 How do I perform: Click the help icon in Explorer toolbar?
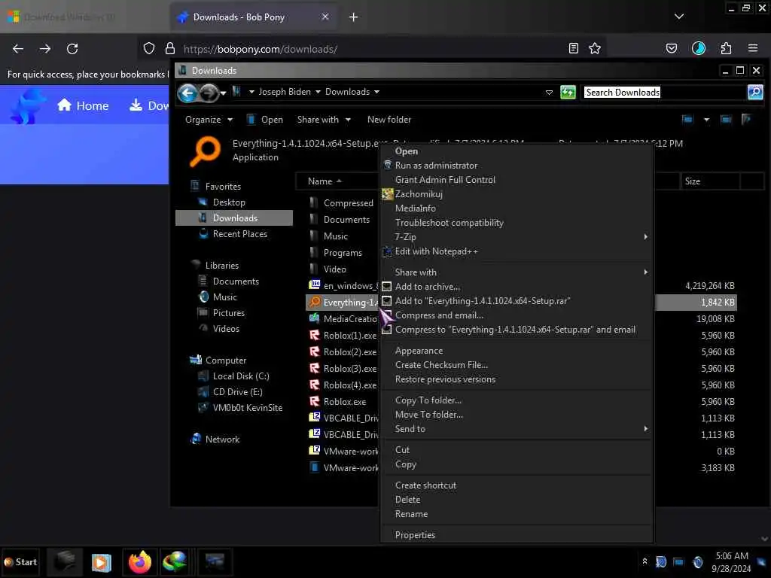coord(746,120)
